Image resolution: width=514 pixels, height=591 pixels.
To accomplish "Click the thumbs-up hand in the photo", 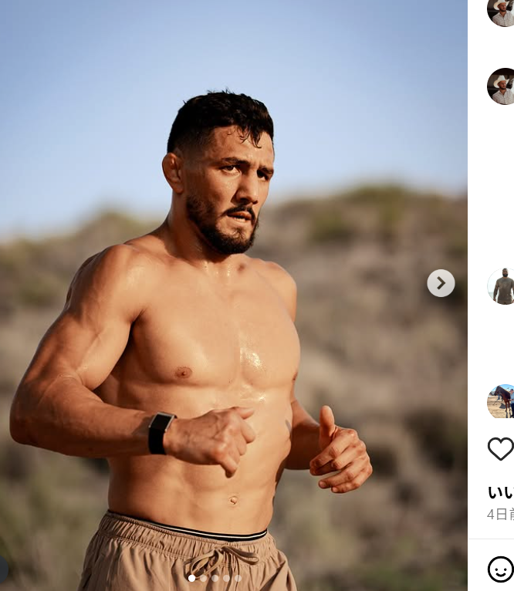I will click(x=336, y=455).
